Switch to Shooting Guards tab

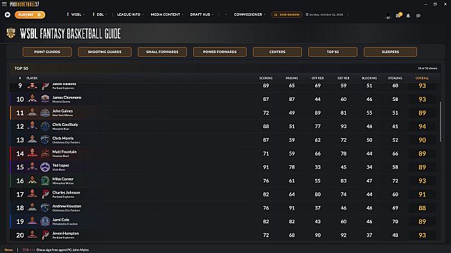coord(105,52)
